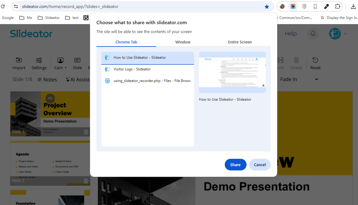Click the Share button

coord(235,165)
